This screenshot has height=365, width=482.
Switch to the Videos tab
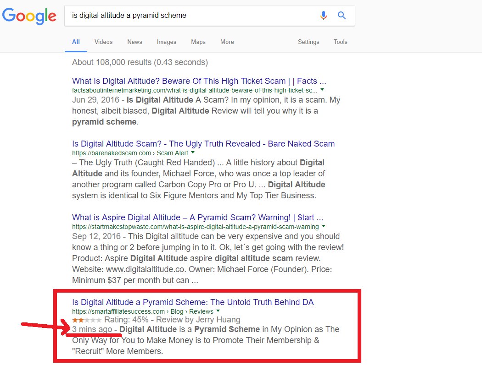(x=103, y=42)
